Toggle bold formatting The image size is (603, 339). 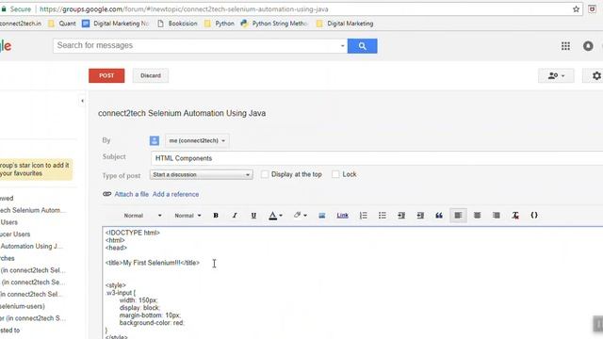216,216
